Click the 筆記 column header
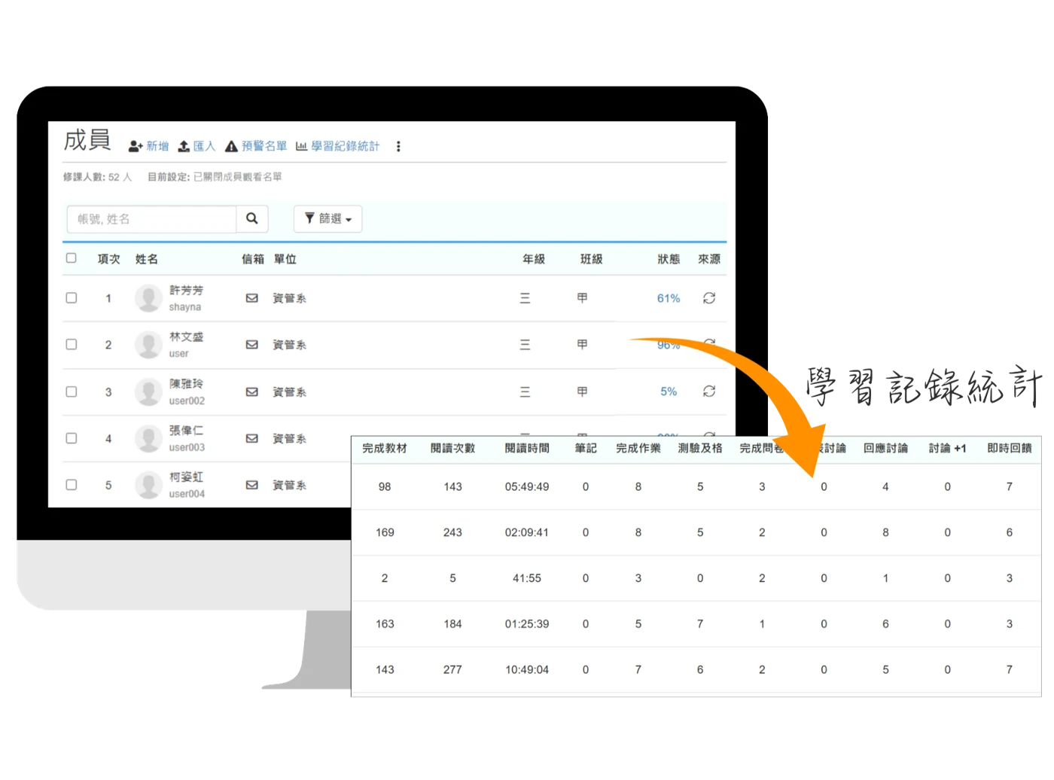The image size is (1054, 780). [x=586, y=448]
